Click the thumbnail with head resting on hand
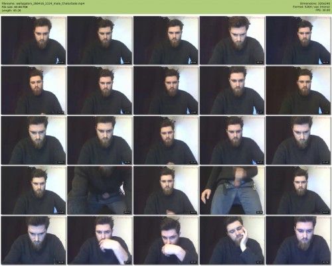 [x=232, y=240]
